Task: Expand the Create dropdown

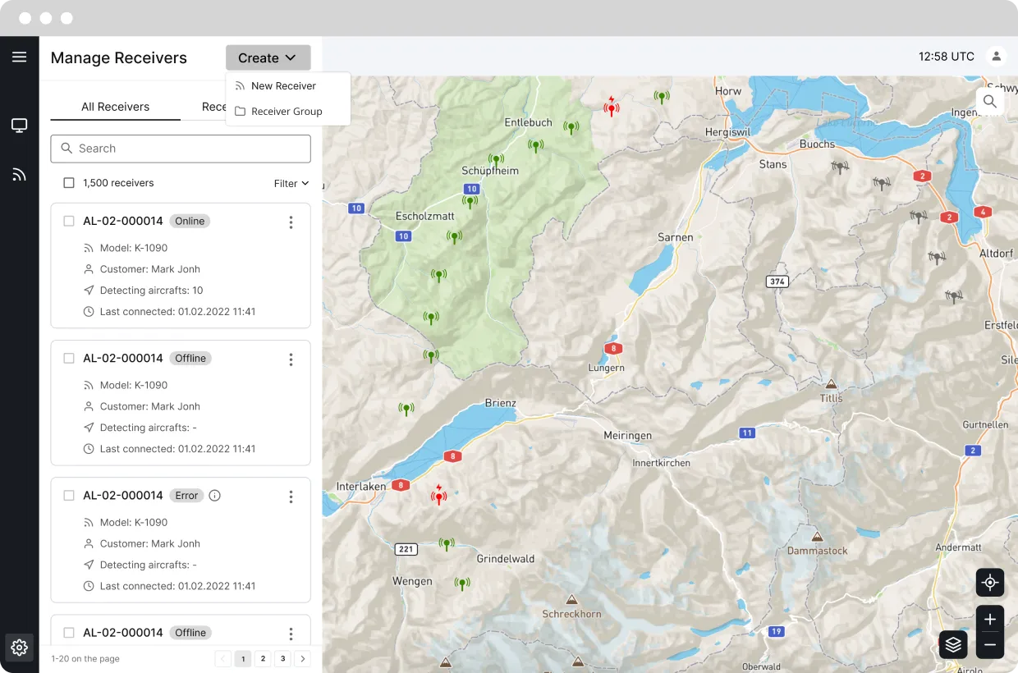Action: [x=268, y=57]
